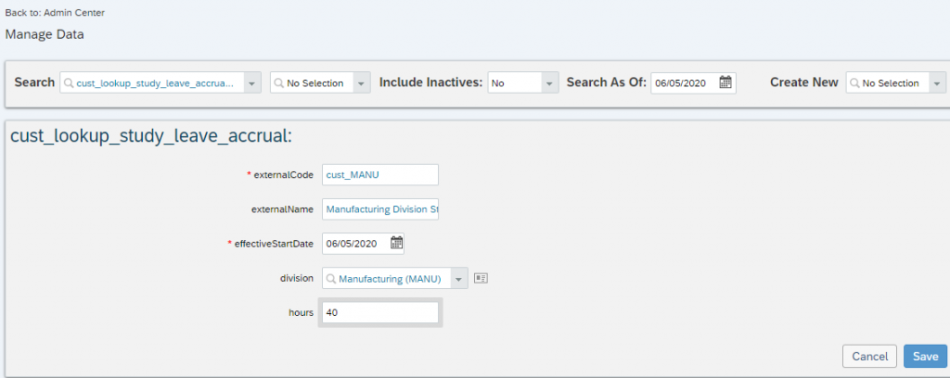Click the magnifier in the second Search field

279,83
